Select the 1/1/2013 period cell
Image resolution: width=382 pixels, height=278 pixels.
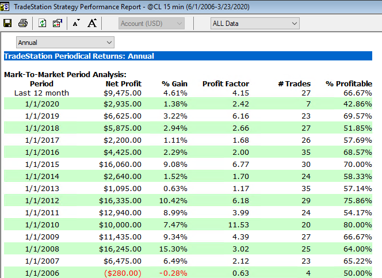[42, 189]
